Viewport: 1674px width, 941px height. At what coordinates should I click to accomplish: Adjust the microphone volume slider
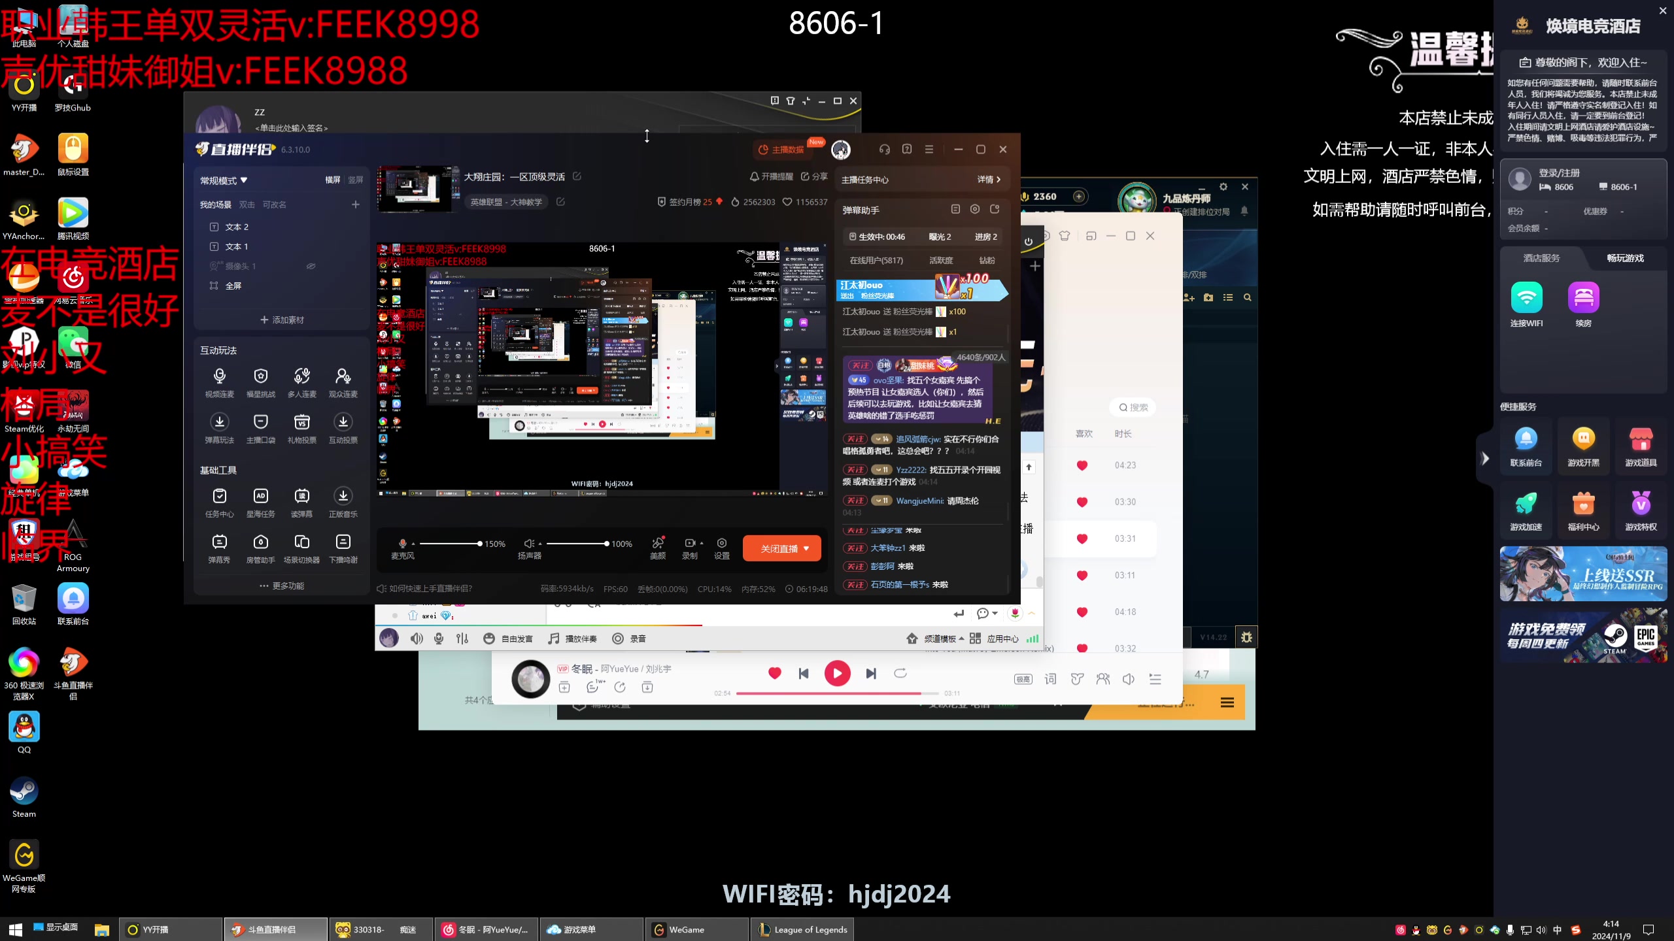[450, 544]
